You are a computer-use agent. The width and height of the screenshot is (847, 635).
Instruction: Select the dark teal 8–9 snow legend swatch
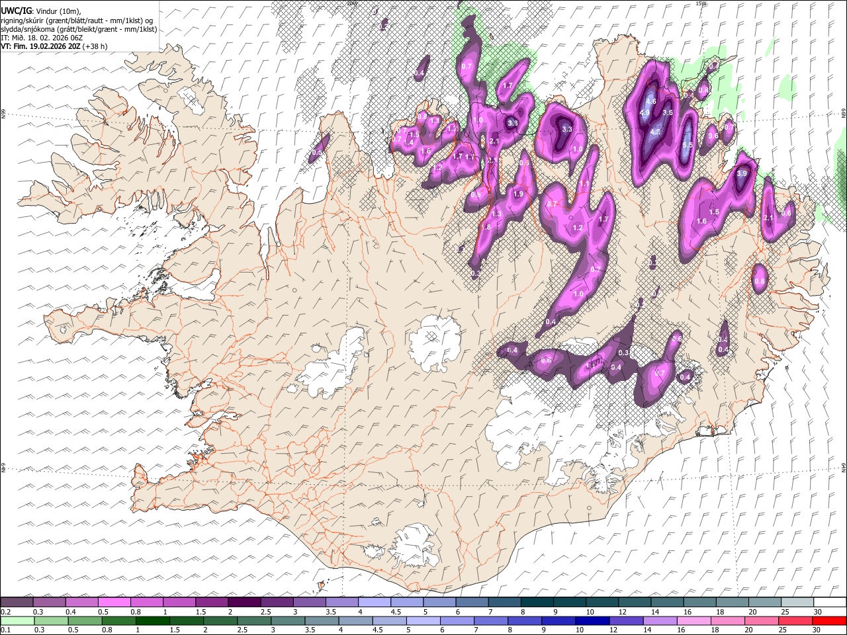point(537,602)
